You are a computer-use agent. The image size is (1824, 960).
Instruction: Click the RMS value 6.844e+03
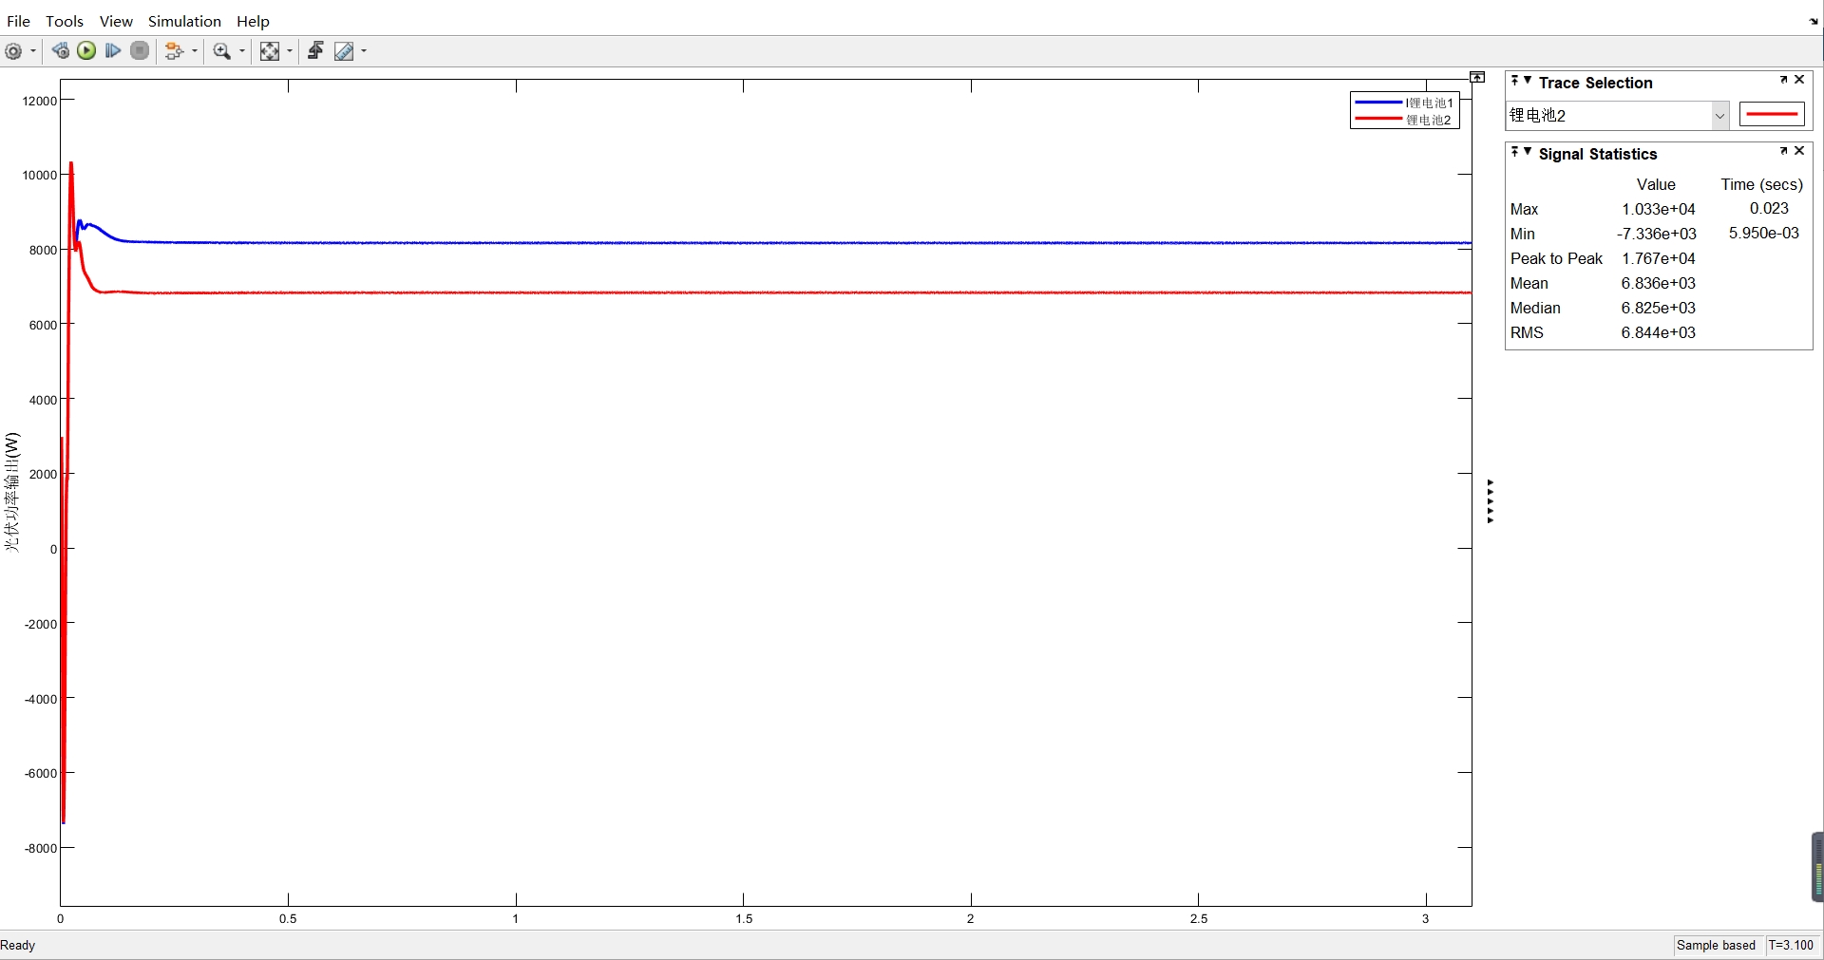[x=1658, y=332]
